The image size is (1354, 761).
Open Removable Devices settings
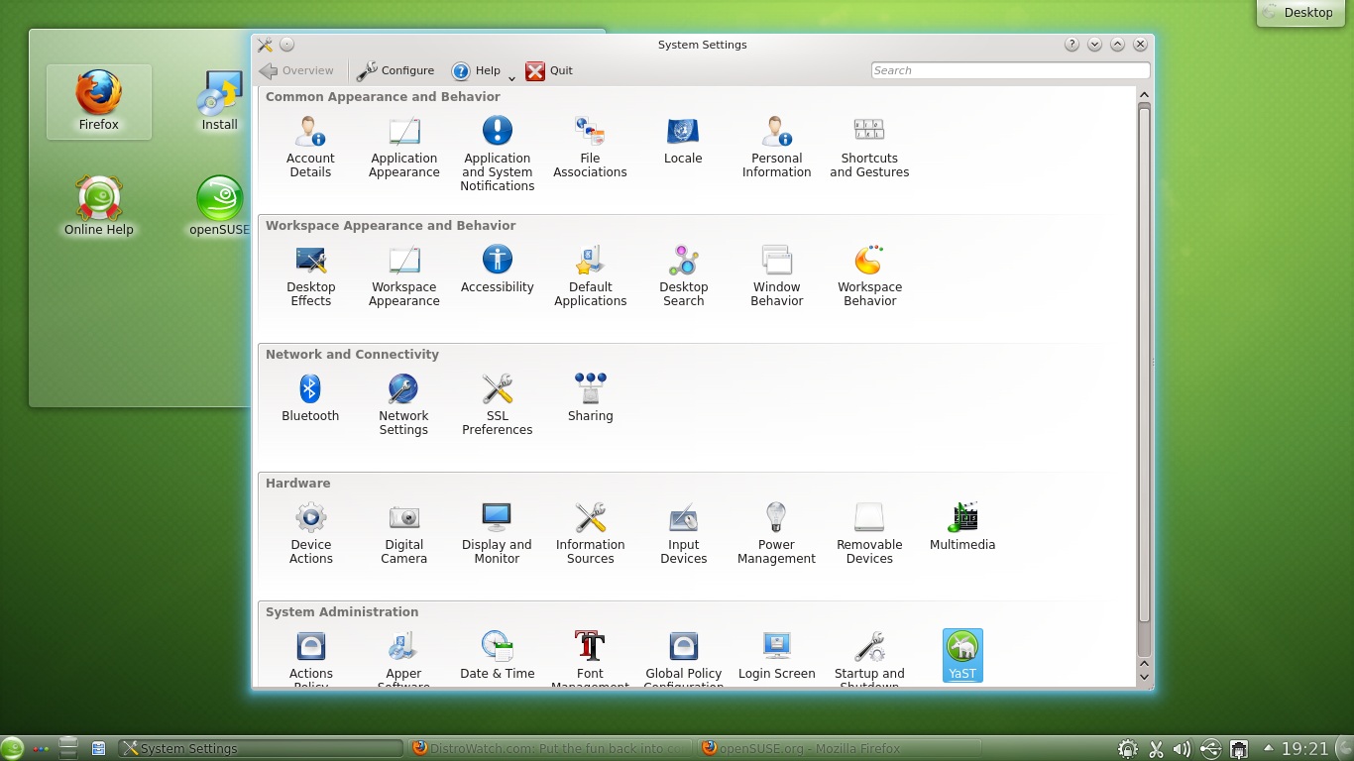(869, 533)
